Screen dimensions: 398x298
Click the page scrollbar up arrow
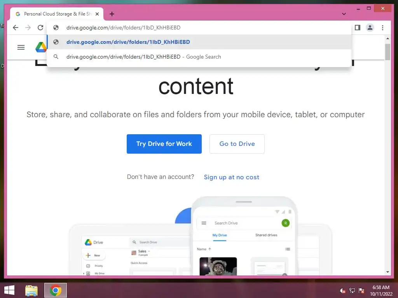pyautogui.click(x=388, y=38)
